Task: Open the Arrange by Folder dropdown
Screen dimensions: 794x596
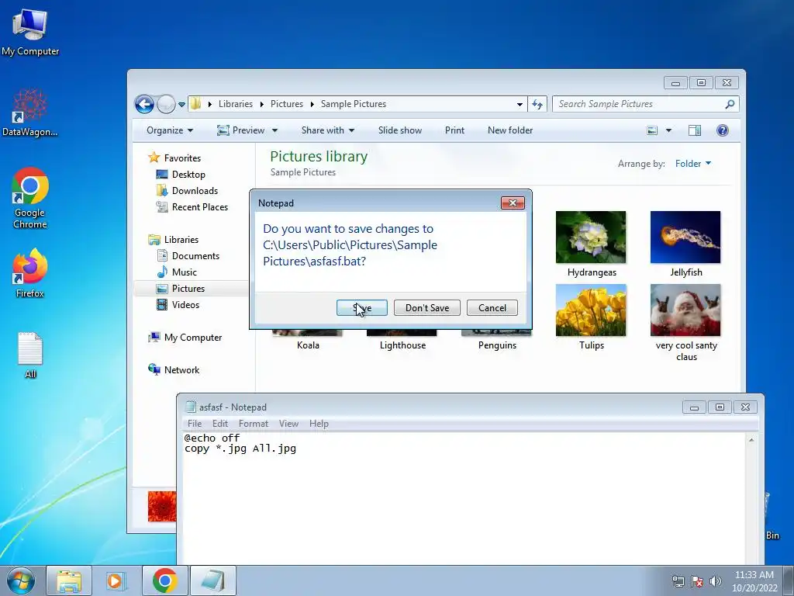Action: coord(692,164)
